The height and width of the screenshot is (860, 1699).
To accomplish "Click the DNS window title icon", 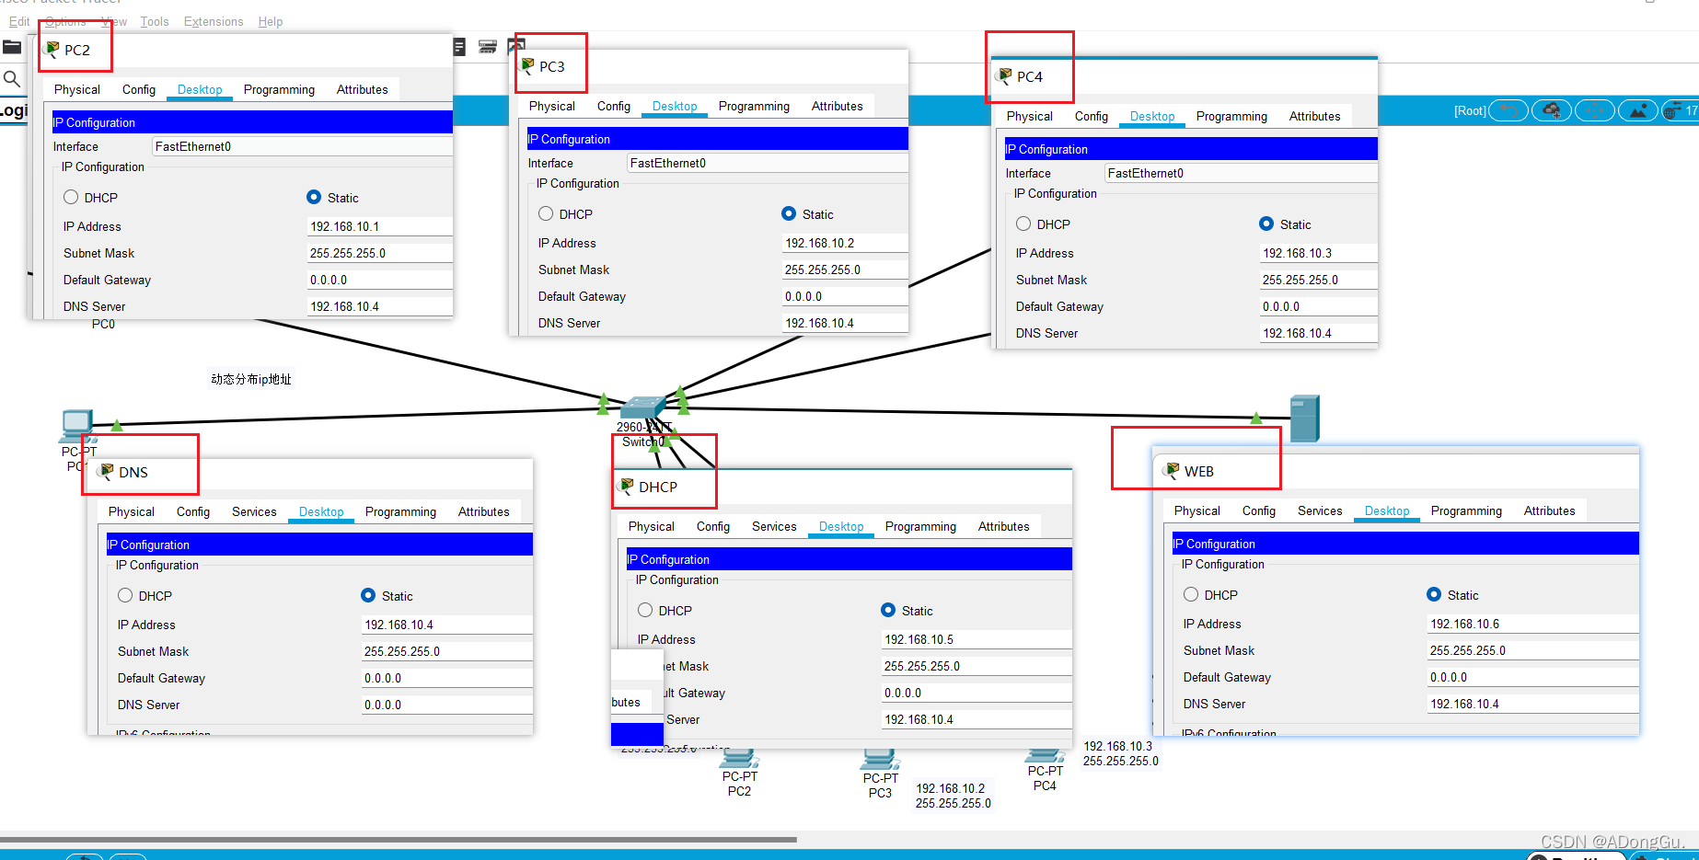I will click(x=107, y=472).
